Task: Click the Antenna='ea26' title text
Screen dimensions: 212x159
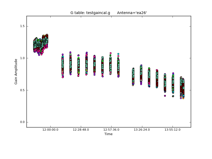Action: 132,13
